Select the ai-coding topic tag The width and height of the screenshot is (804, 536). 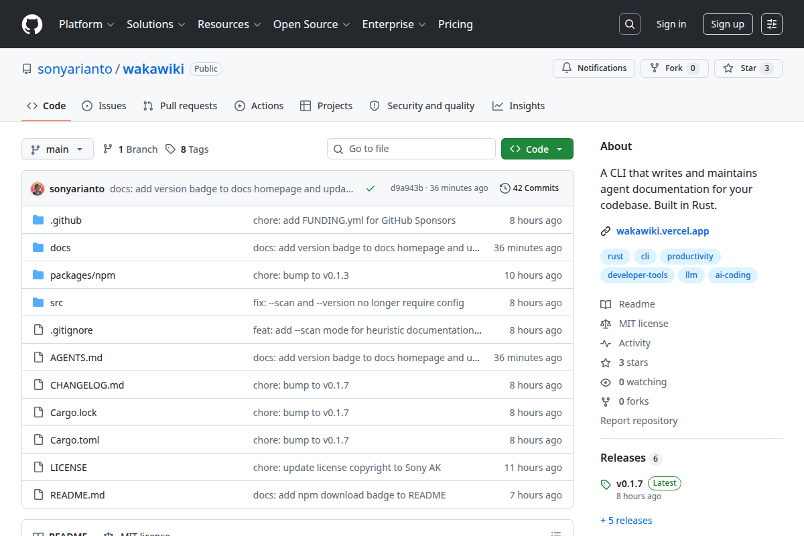pyautogui.click(x=733, y=275)
